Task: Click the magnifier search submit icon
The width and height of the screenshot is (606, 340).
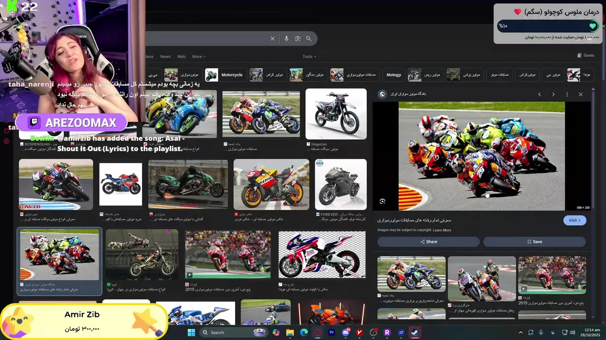Action: coord(309,39)
